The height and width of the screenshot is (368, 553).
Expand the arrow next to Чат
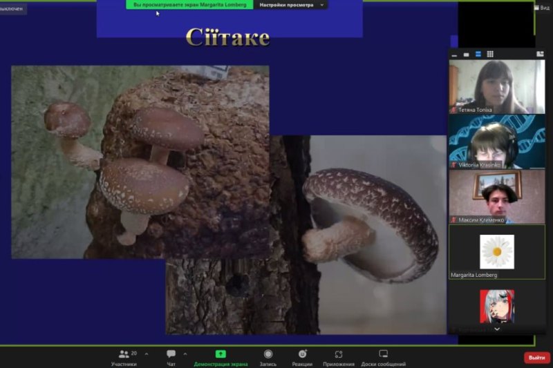(x=185, y=354)
